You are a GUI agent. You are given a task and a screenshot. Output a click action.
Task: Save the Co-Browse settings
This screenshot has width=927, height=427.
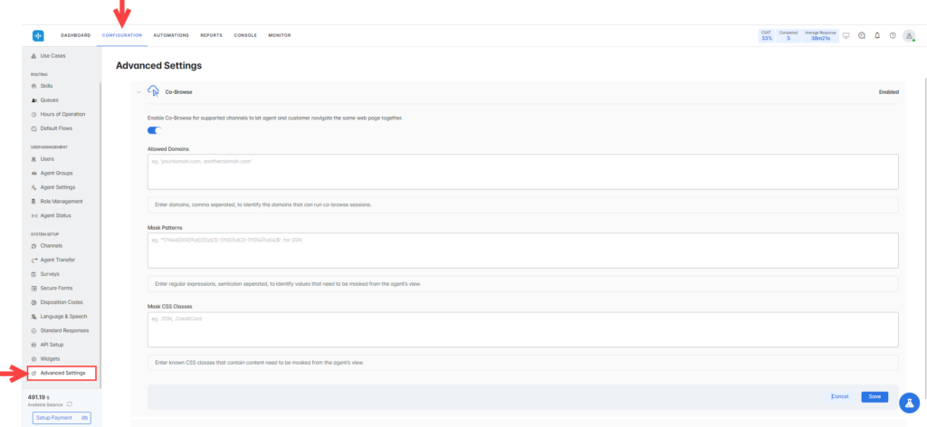click(874, 396)
